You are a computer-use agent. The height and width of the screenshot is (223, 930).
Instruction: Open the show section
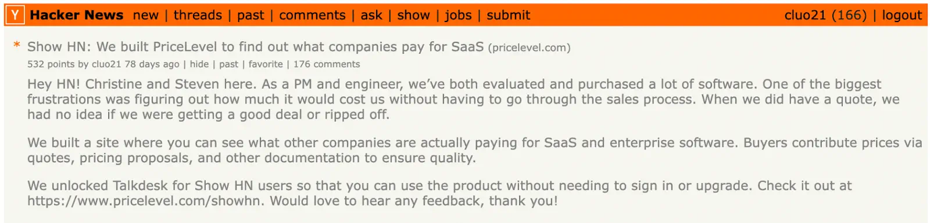click(413, 15)
